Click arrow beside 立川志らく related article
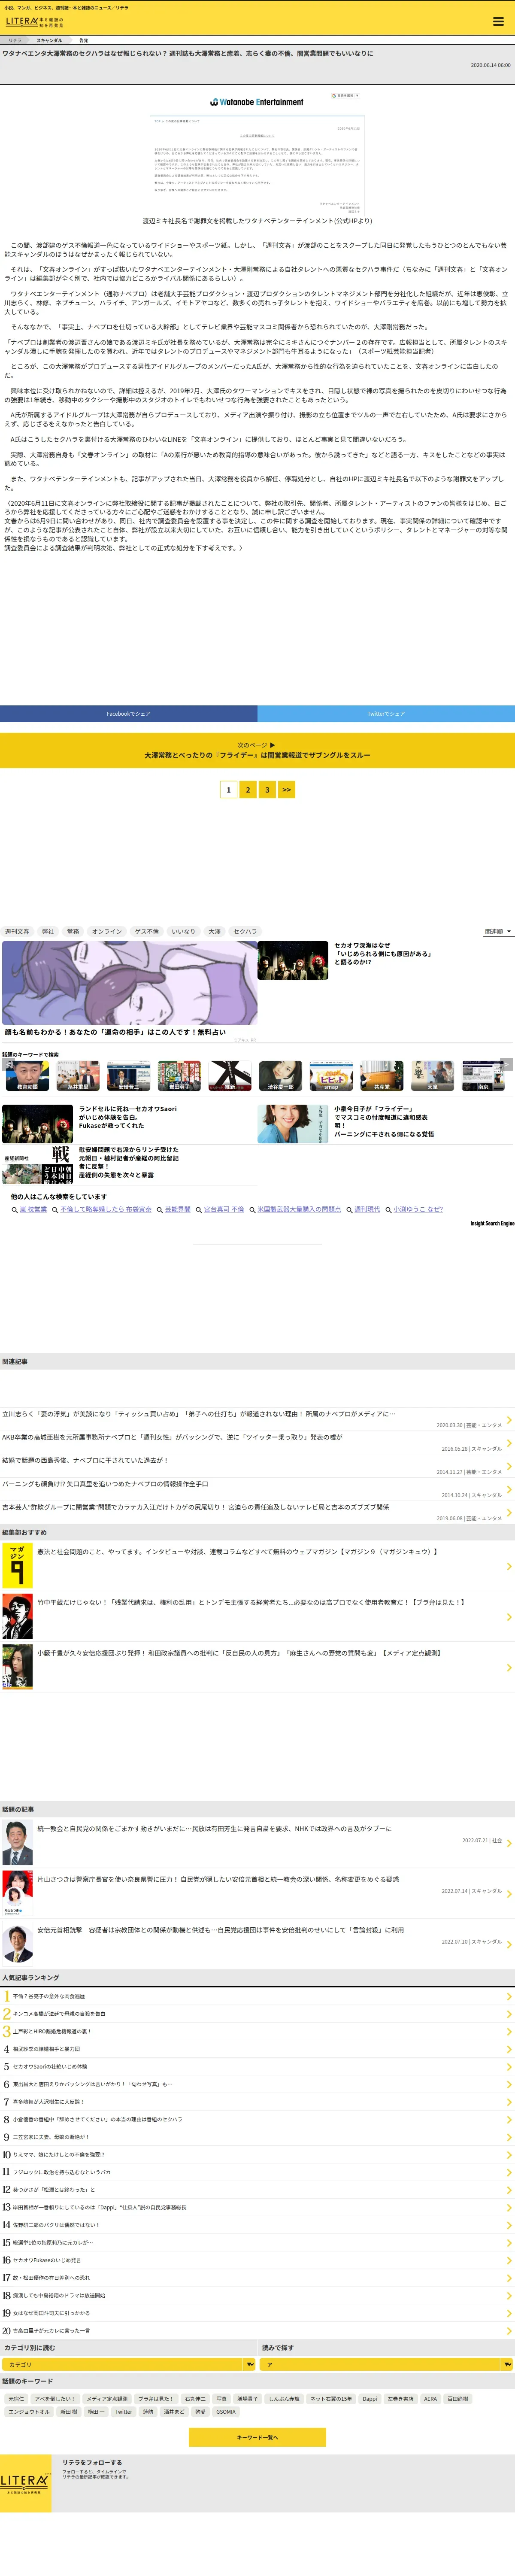The height and width of the screenshot is (2576, 515). coord(509,1419)
